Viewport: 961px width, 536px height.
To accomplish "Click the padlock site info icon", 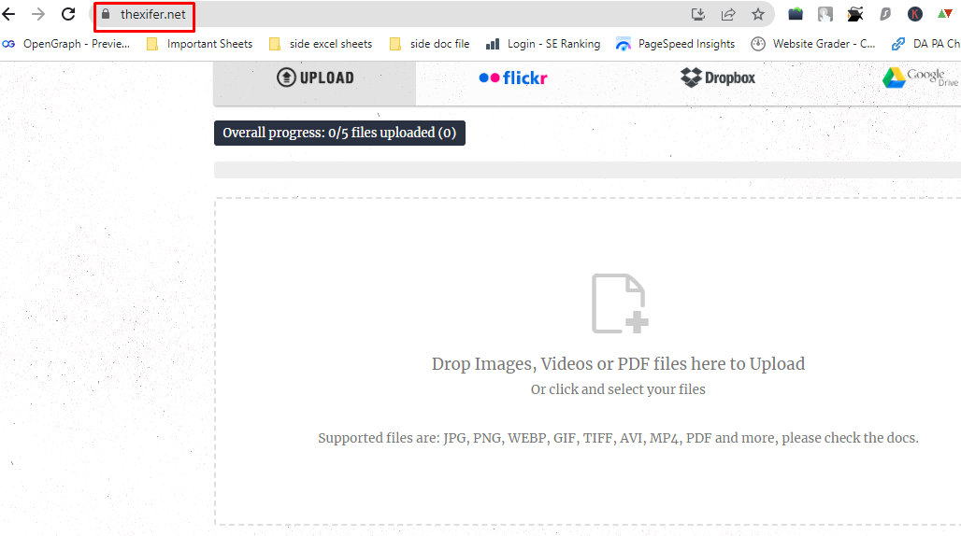I will [x=106, y=14].
